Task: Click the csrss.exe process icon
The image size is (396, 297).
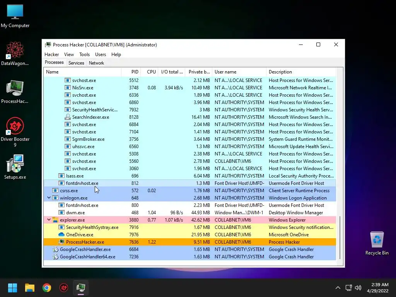Action: 55,190
